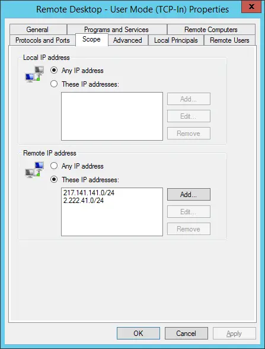Go to the Remote Computers tab

tap(211, 30)
